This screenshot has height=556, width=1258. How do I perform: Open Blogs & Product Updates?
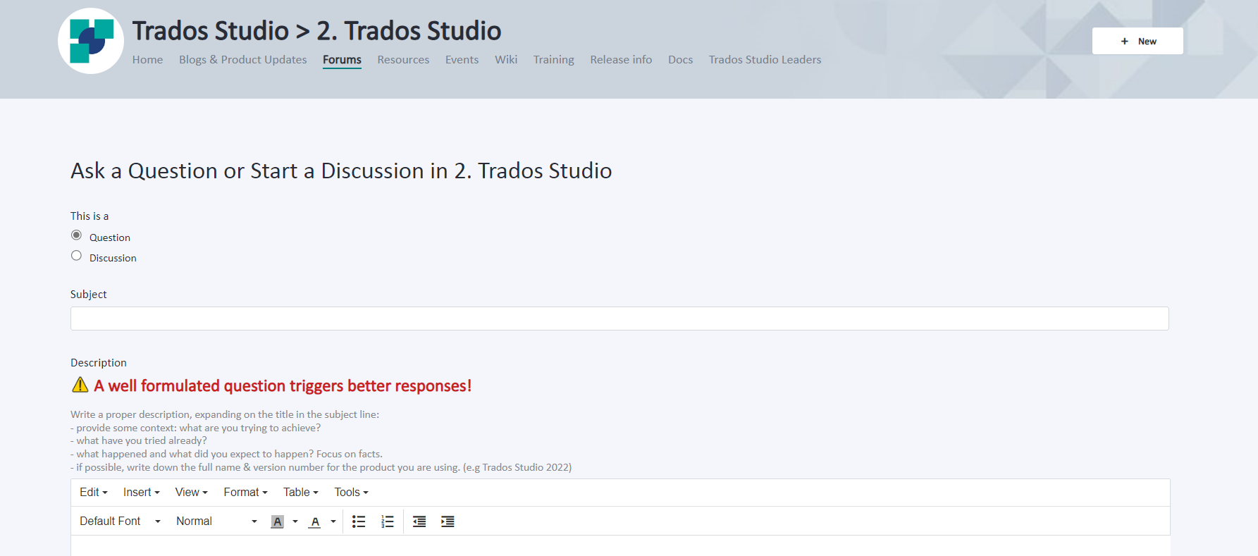[x=243, y=60]
